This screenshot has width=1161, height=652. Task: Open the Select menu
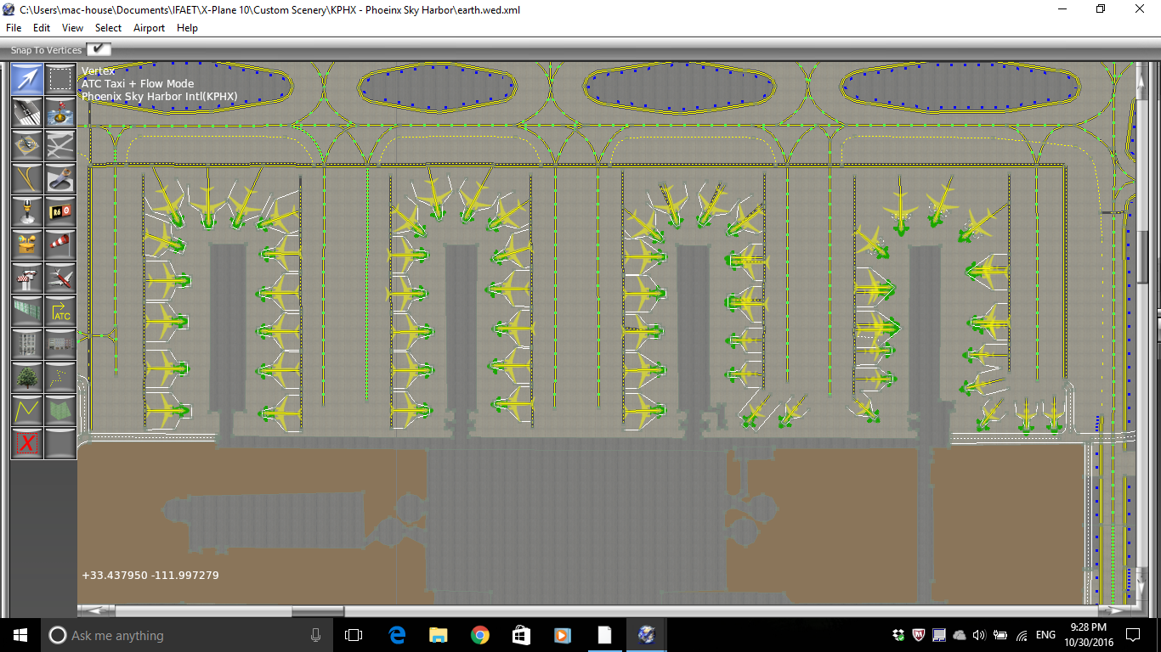[108, 28]
